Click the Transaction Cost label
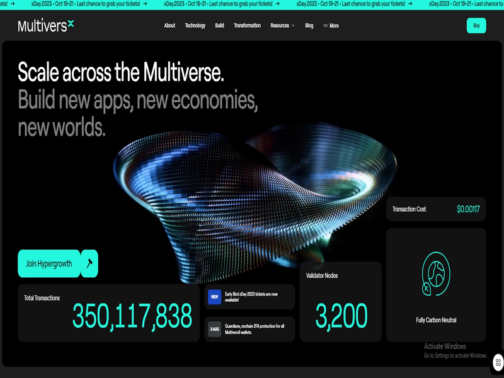 [x=409, y=209]
